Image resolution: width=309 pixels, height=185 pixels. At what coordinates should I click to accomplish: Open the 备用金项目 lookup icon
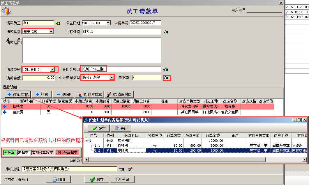click(x=166, y=69)
